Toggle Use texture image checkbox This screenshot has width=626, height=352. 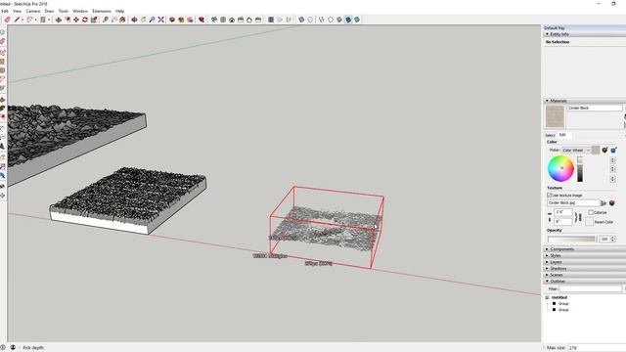[x=550, y=196]
